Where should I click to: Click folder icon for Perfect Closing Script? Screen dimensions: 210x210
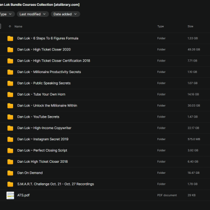[10, 150]
